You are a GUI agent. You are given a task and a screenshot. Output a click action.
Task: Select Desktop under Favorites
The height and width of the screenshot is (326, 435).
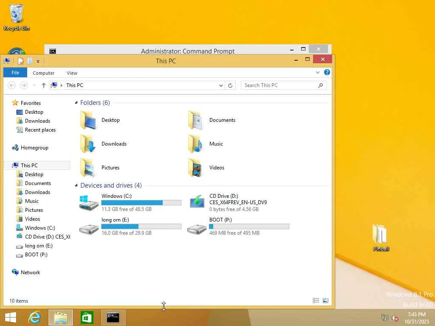34,112
